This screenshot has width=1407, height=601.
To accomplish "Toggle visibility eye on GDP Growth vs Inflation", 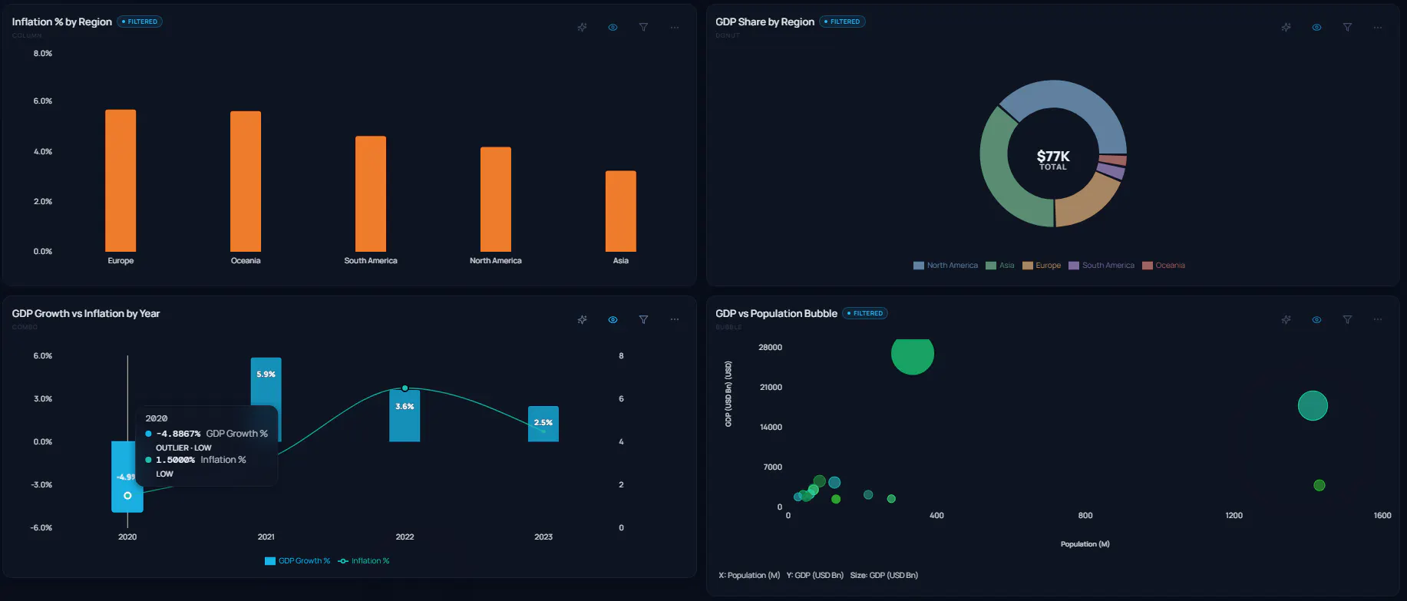I will click(613, 319).
